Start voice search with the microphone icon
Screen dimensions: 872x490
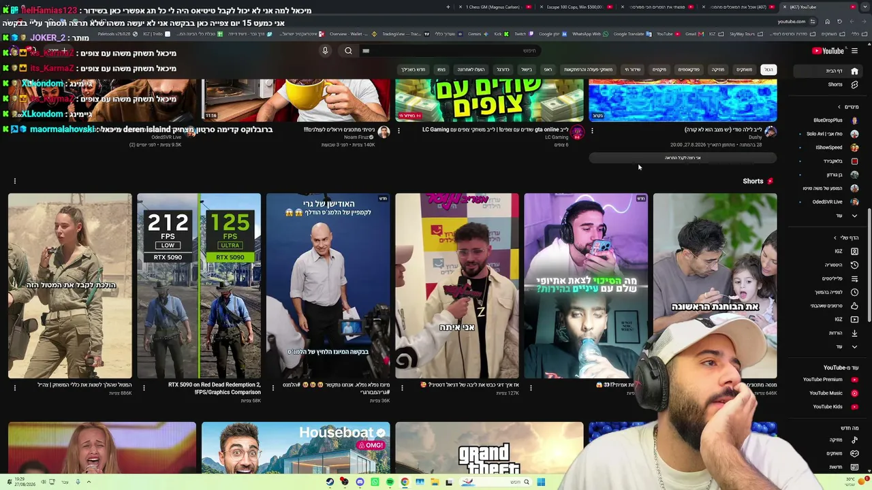pyautogui.click(x=325, y=51)
